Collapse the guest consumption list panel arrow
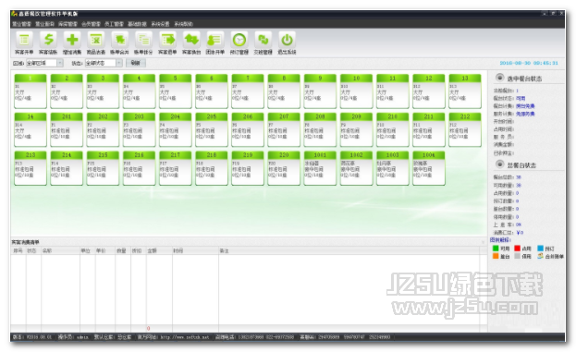The image size is (576, 352). click(x=483, y=242)
